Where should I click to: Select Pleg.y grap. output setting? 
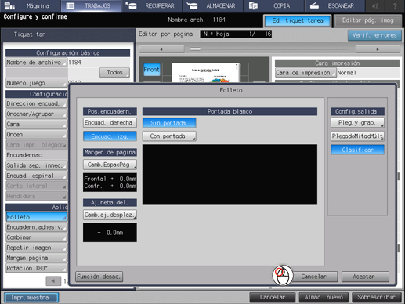[x=357, y=122]
